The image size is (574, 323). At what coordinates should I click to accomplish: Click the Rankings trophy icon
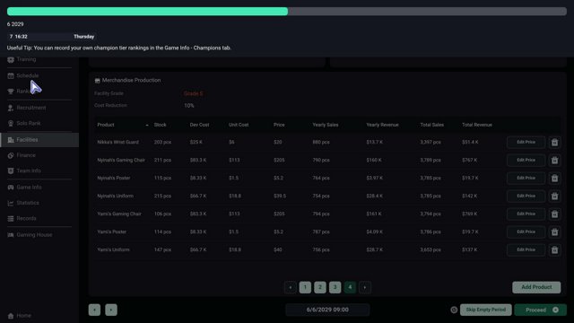coord(11,92)
